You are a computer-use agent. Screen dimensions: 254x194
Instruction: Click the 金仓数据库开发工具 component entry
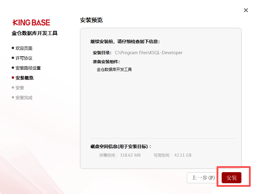pos(114,69)
